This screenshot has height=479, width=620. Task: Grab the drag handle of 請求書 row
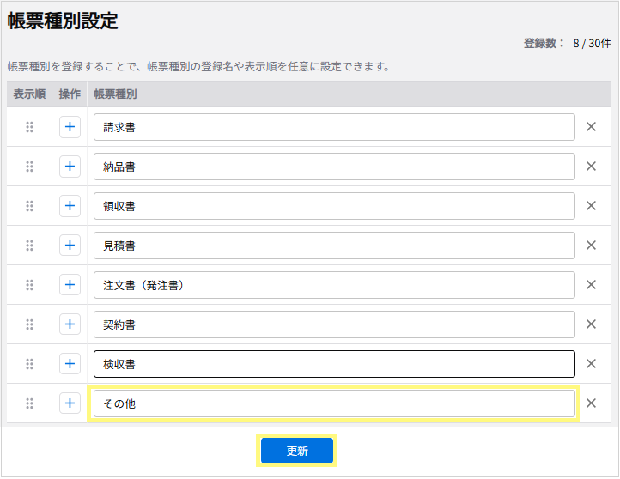30,127
